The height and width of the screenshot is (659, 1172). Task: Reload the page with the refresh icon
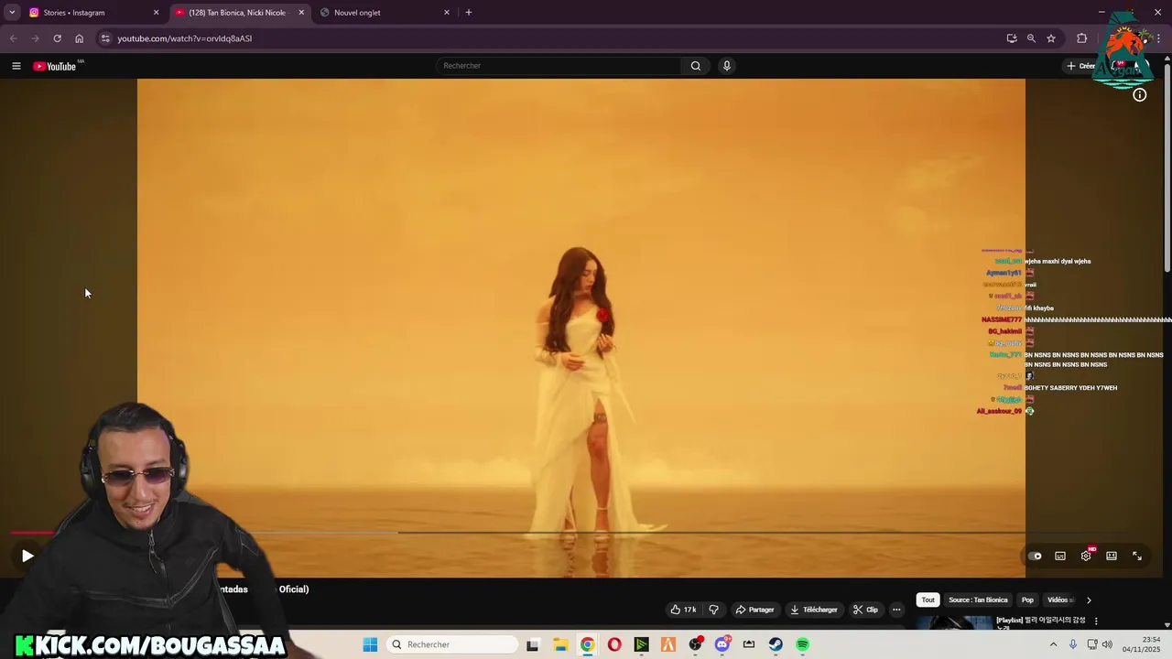(x=57, y=38)
